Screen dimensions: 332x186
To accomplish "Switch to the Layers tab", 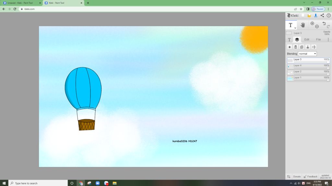I will tap(297, 40).
